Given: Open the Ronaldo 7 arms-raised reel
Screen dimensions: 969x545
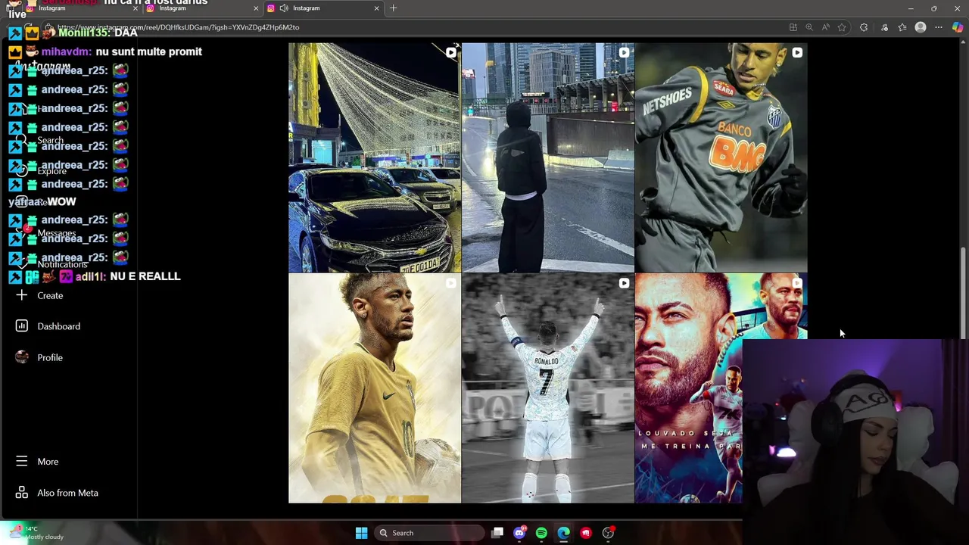Looking at the screenshot, I should click(547, 388).
